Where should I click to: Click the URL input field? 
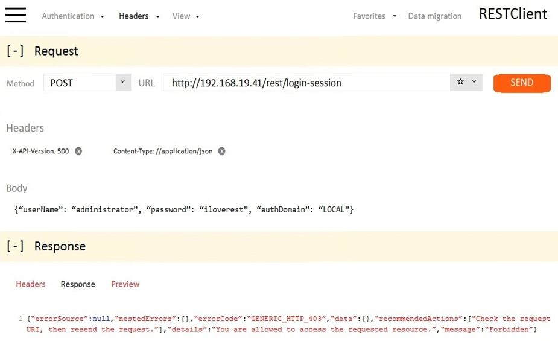pos(306,83)
